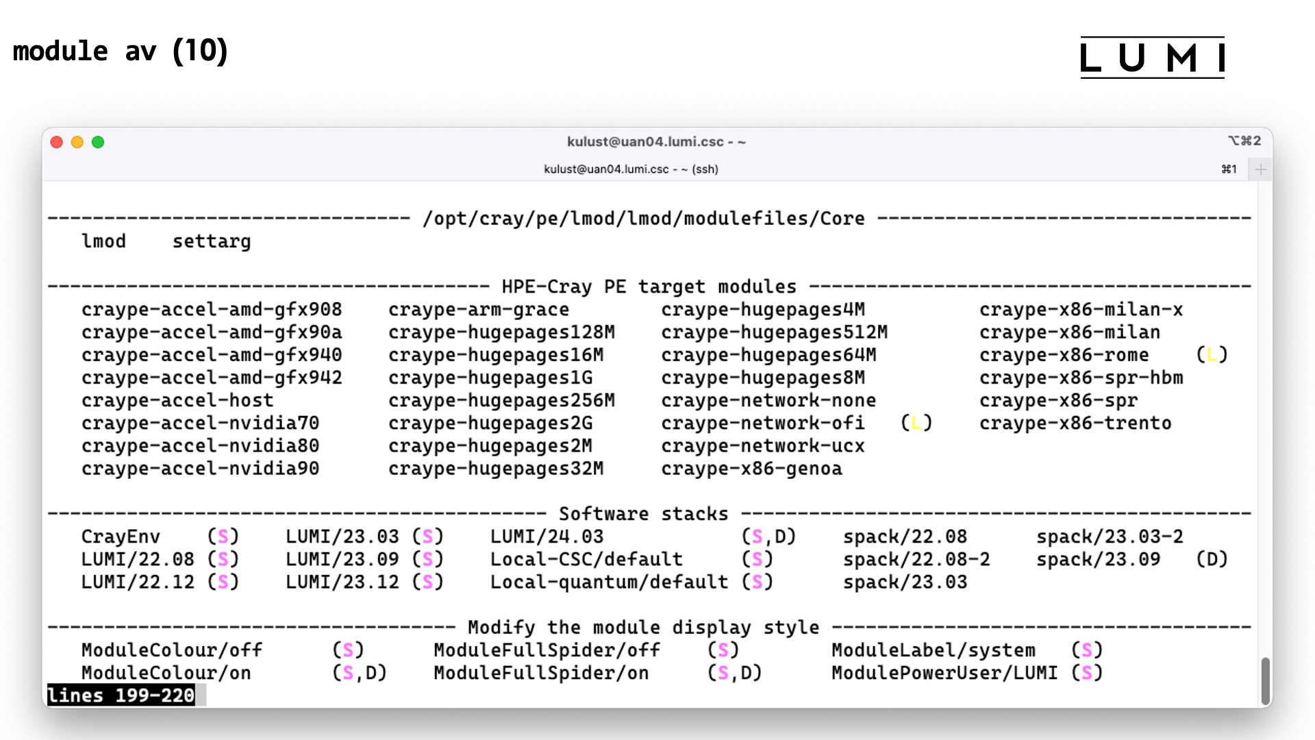Click 'craype-network-ucx' entry
Viewport: 1315px width, 740px height.
[763, 445]
